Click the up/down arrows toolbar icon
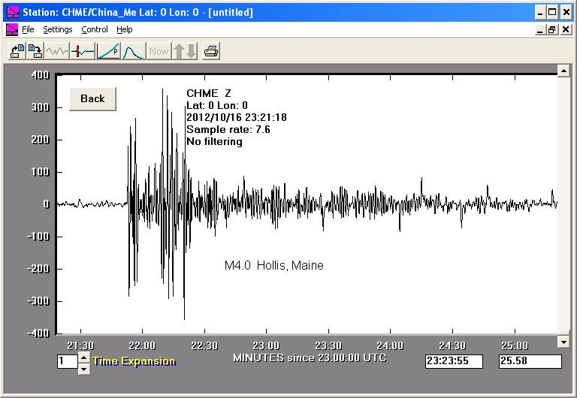 coord(184,51)
